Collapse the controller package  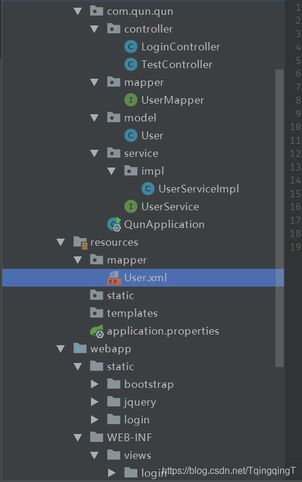[x=95, y=29]
